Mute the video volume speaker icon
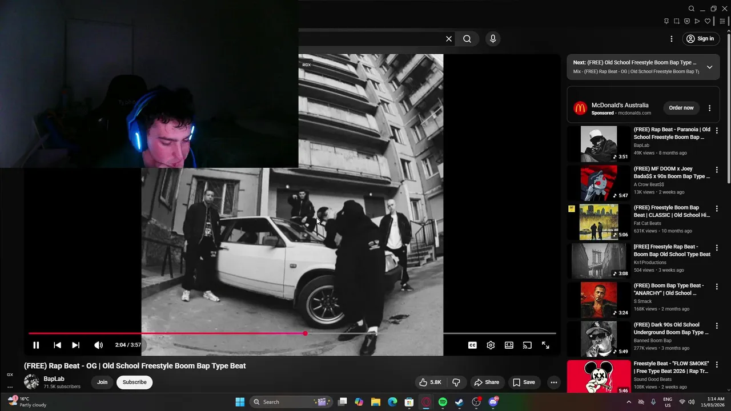Screen dimensions: 731x411 98,345
